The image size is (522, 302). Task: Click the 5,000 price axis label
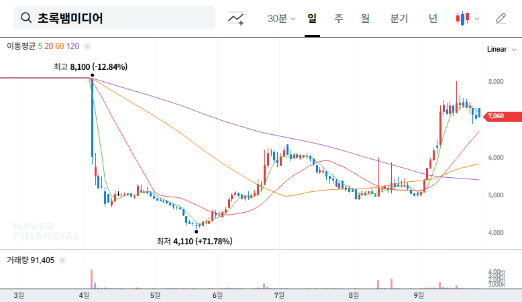tap(496, 195)
